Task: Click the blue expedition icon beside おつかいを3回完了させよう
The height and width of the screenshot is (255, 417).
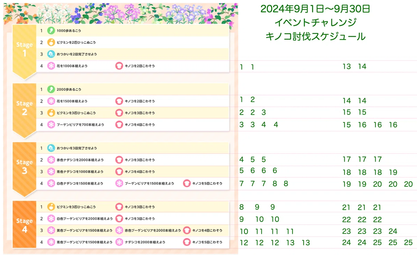Action: [x=51, y=148]
